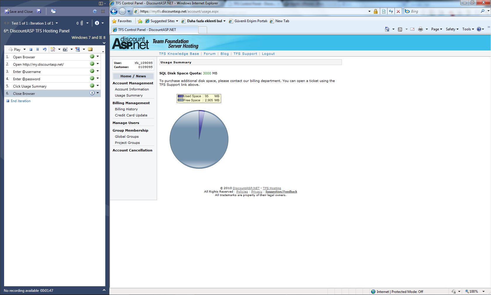Click the Favorites star button
This screenshot has width=491, height=295.
122,21
